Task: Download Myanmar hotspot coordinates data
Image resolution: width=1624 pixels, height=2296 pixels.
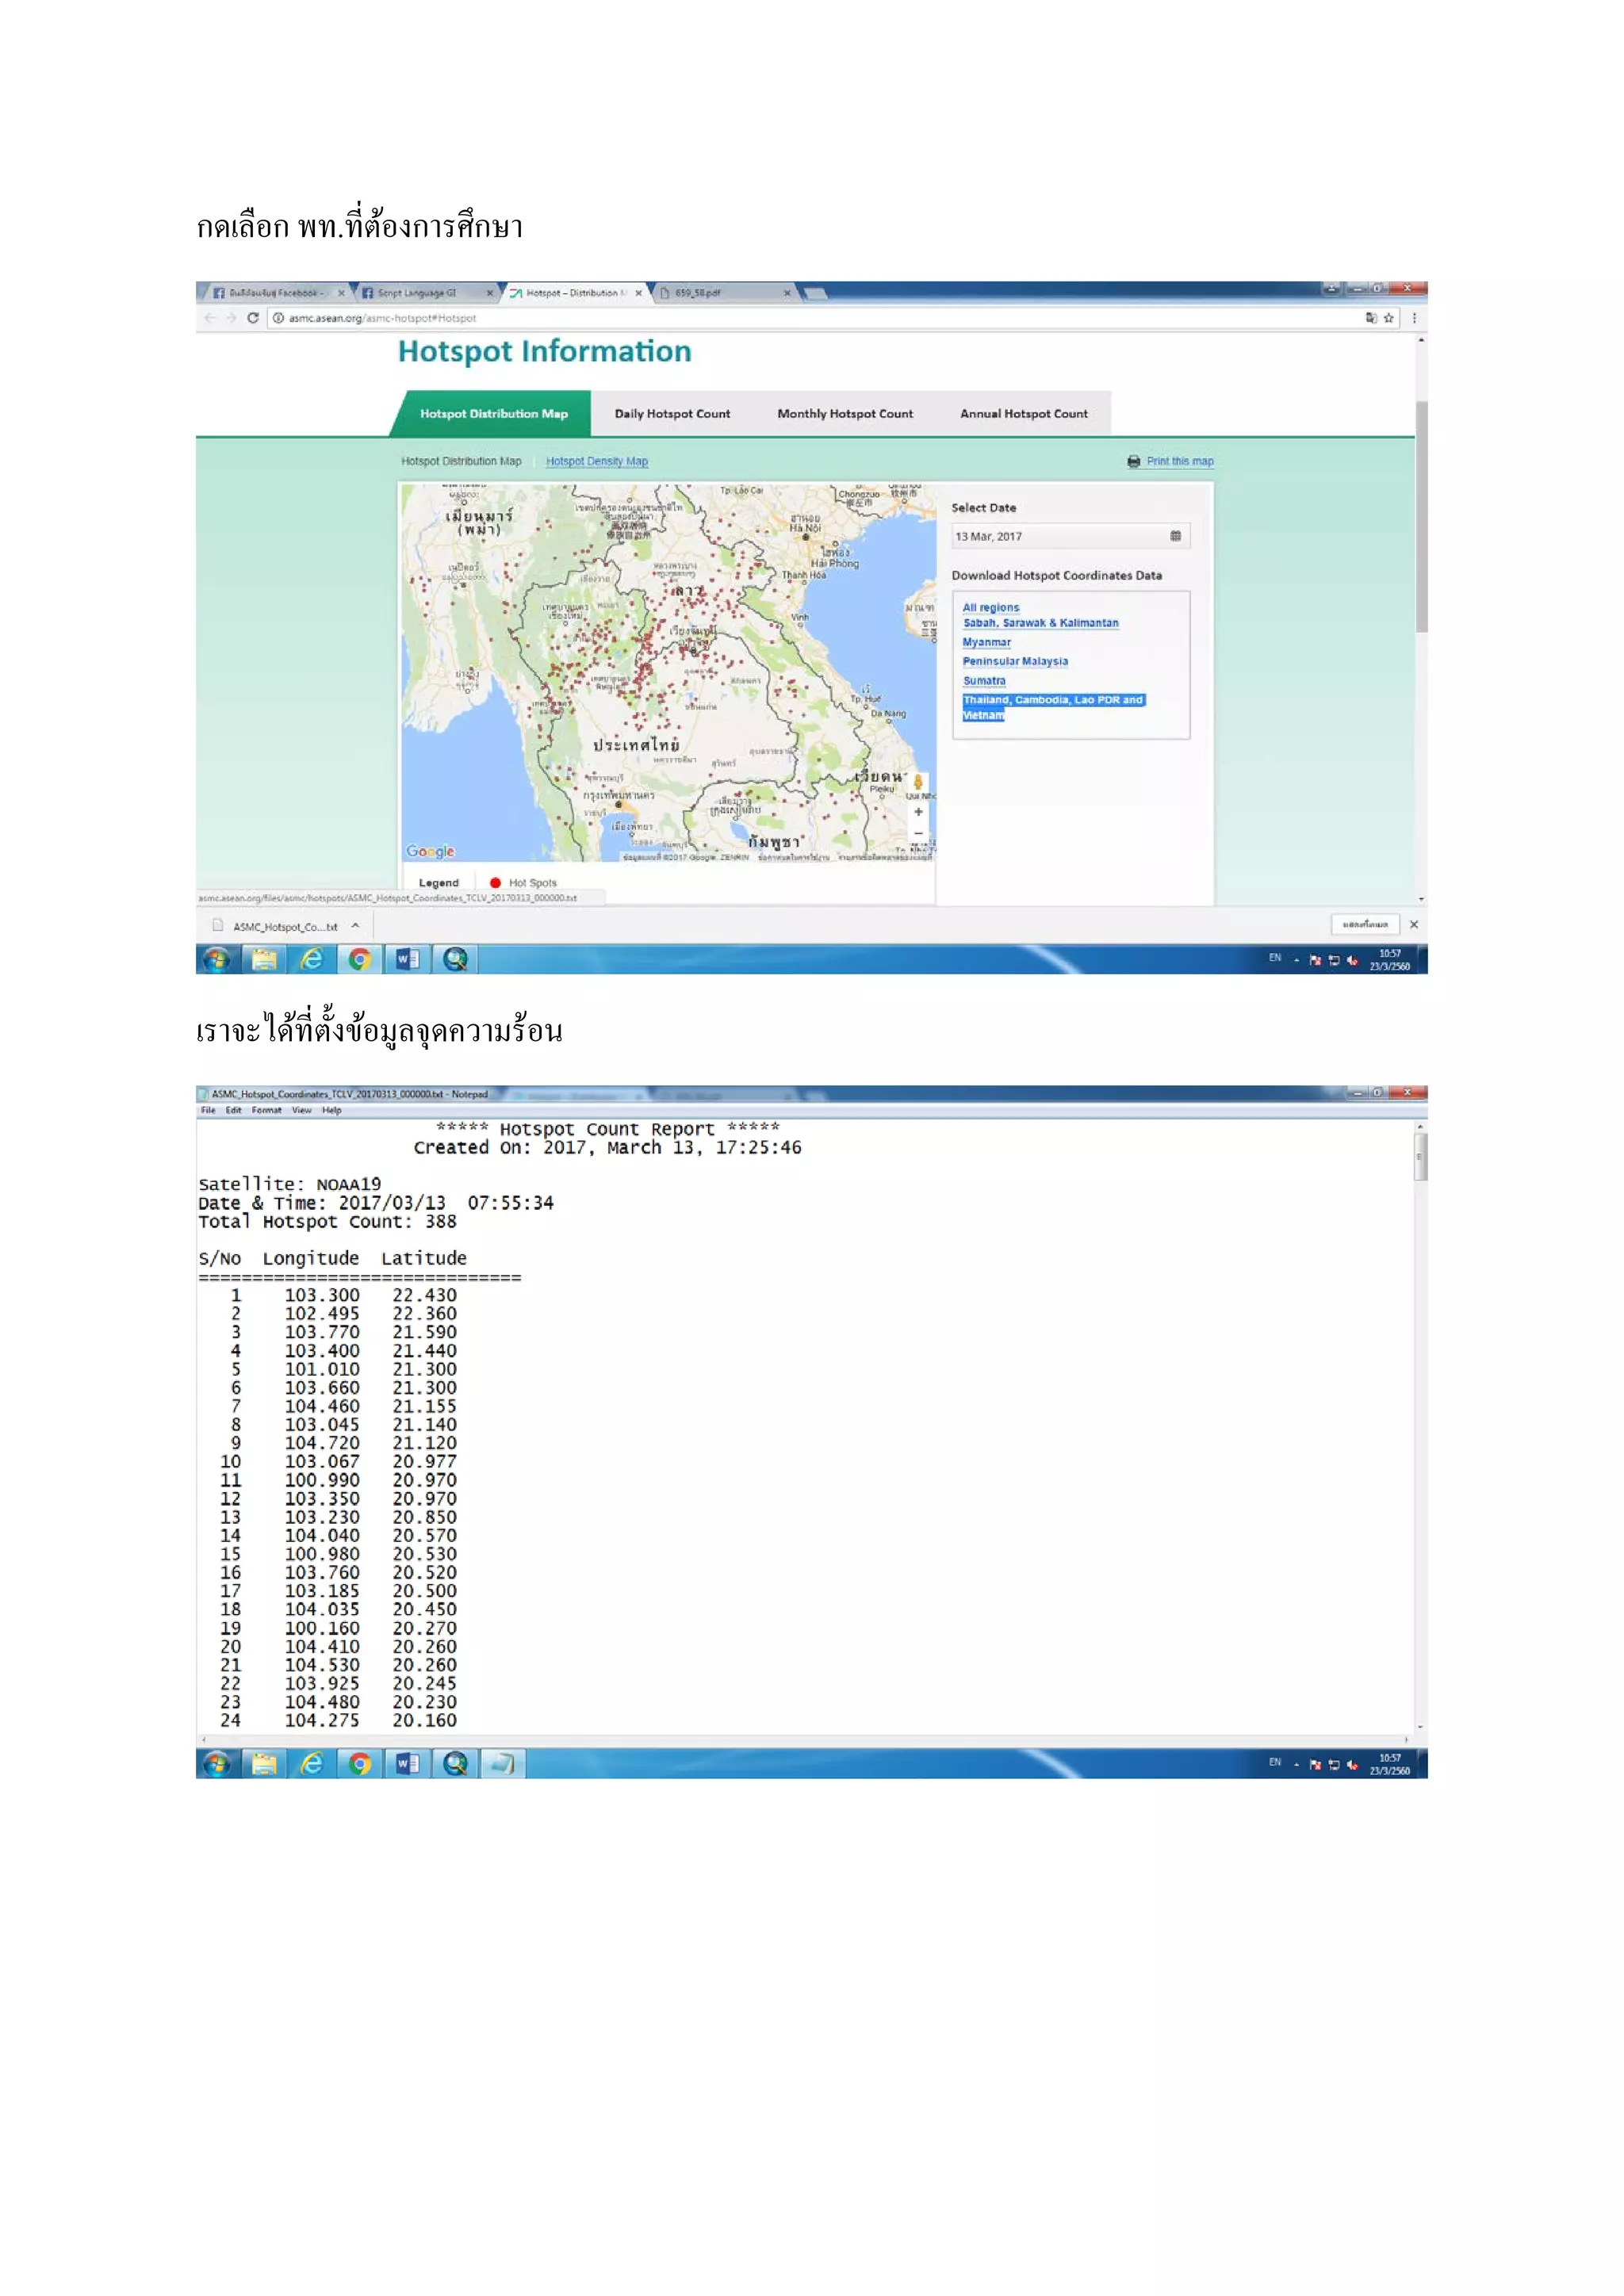Action: 986,642
